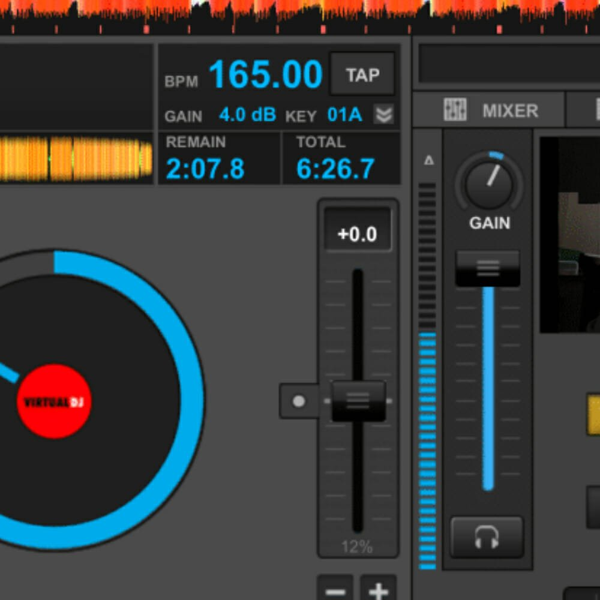Click the 01A key value
The image size is (600, 600).
click(345, 115)
